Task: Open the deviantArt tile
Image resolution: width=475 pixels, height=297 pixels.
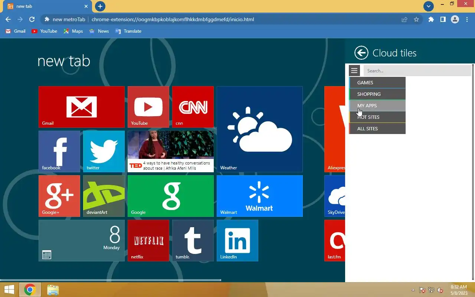Action: (104, 196)
